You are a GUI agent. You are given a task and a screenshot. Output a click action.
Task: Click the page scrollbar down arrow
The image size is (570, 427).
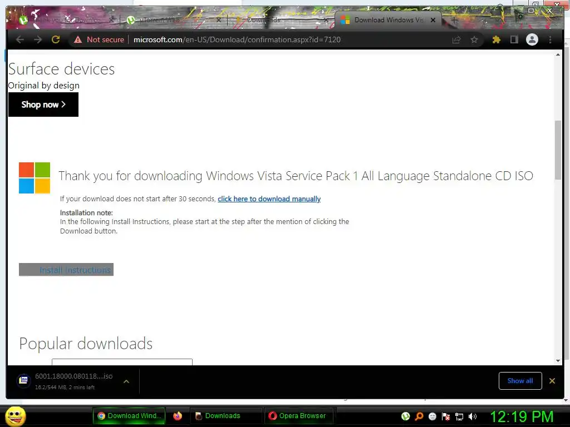558,360
